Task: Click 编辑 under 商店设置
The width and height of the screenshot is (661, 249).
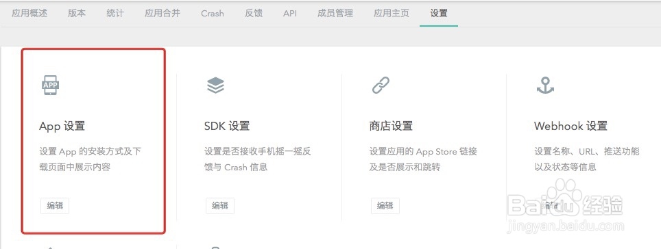Action: 385,206
